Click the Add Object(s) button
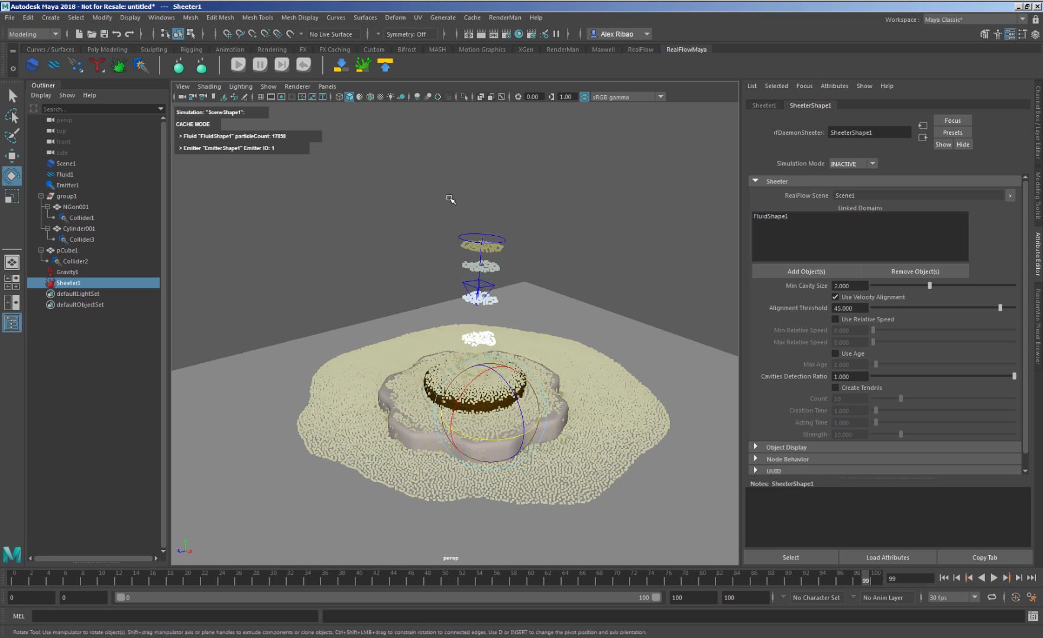The image size is (1043, 638). (x=806, y=271)
